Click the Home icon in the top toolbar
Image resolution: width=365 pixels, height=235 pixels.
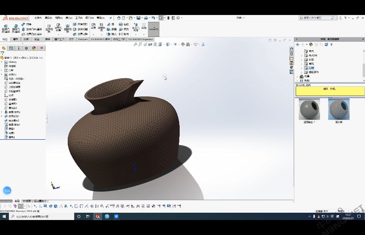[x=119, y=18]
